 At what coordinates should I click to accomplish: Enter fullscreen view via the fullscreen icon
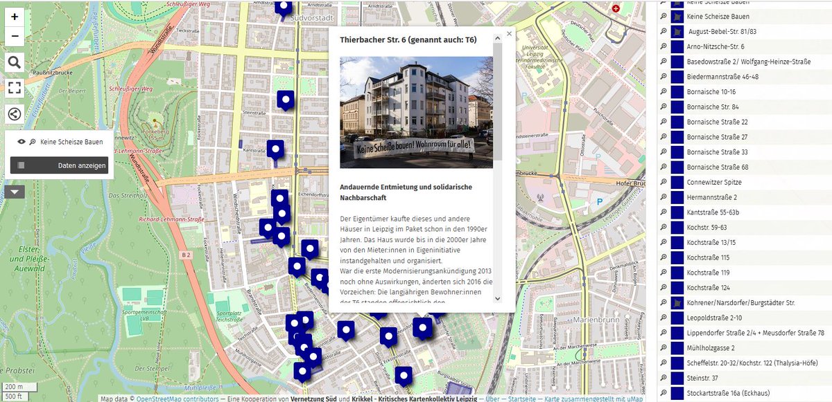point(14,88)
